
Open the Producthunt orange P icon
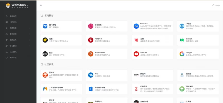(x=91, y=54)
